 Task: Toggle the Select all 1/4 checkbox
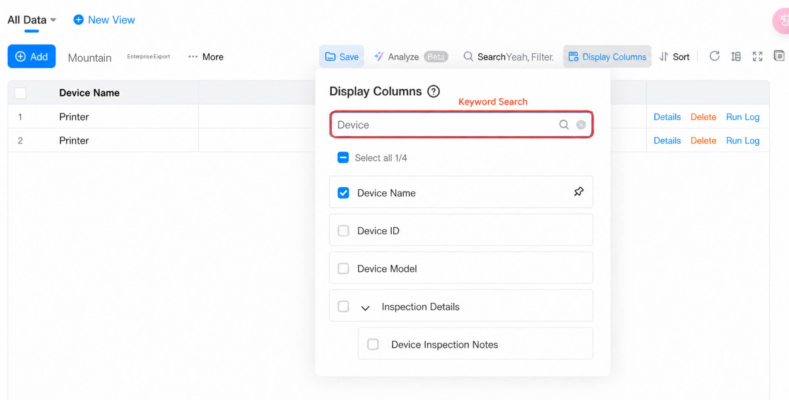click(x=343, y=157)
